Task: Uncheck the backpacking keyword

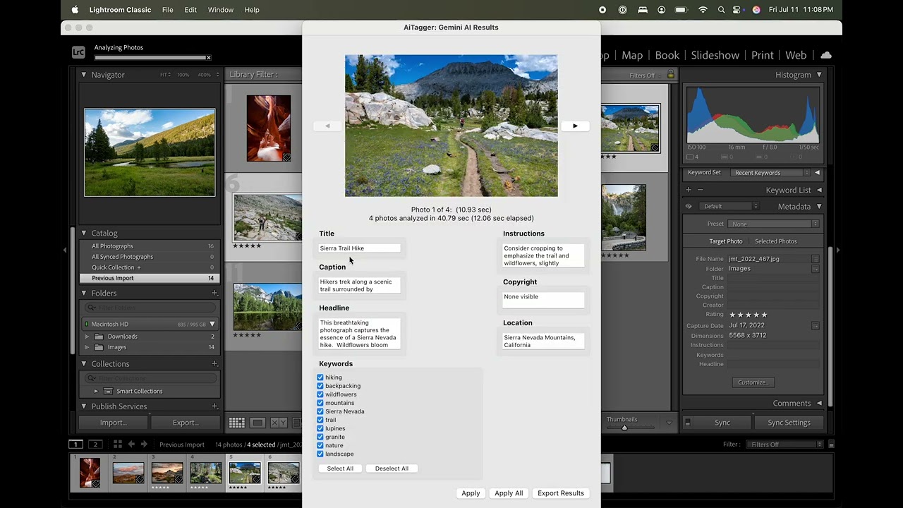Action: [320, 386]
